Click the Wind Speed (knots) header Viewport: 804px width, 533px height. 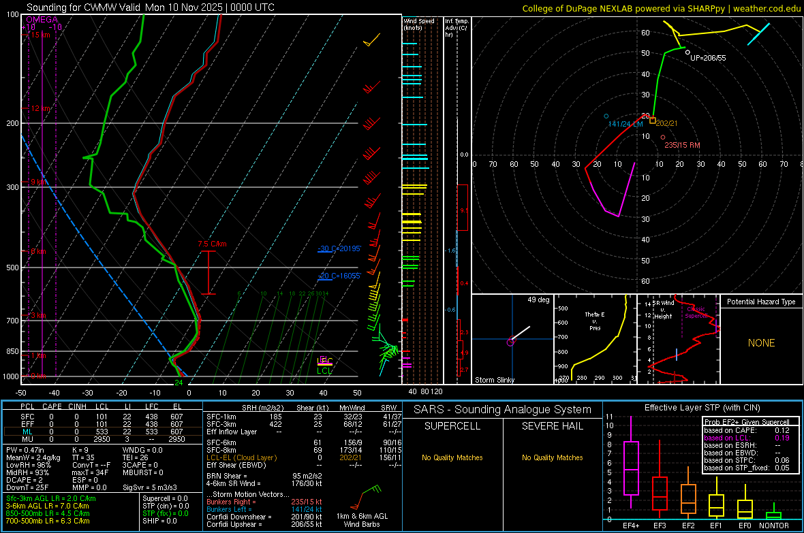click(x=418, y=24)
